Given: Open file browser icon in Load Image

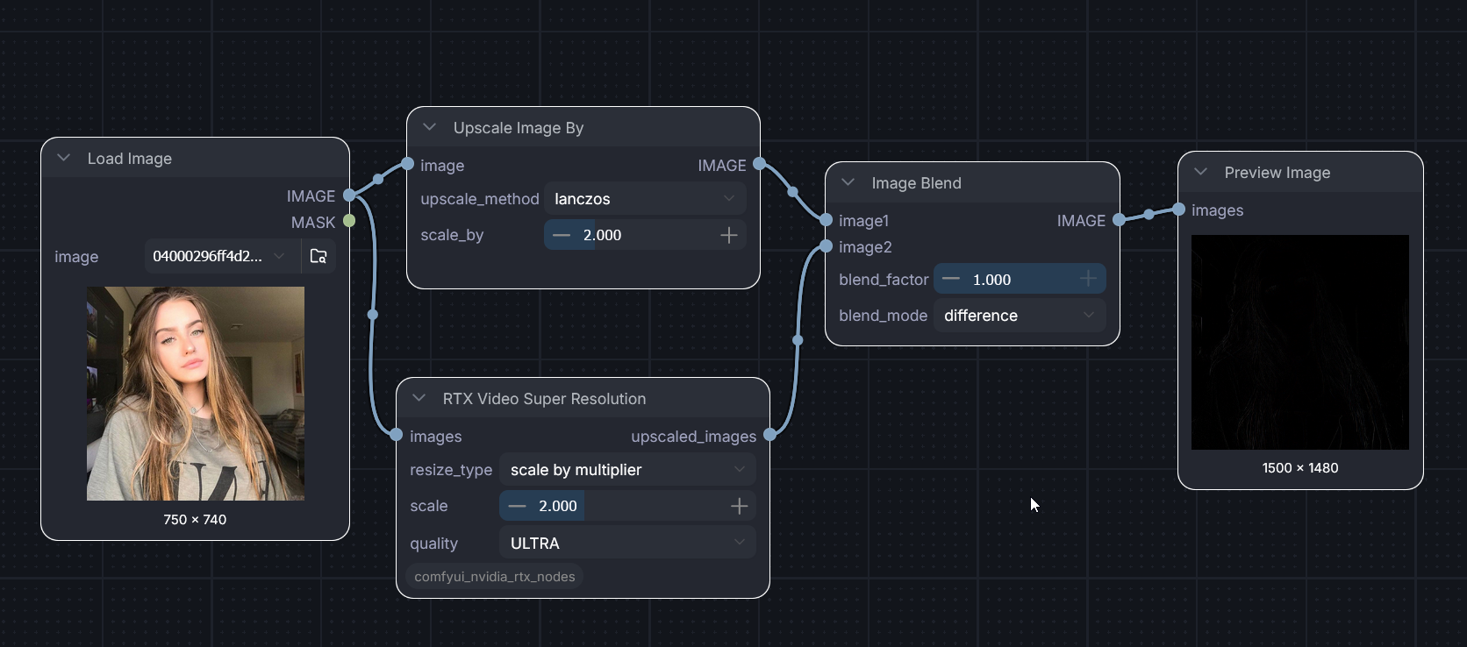Looking at the screenshot, I should coord(318,256).
